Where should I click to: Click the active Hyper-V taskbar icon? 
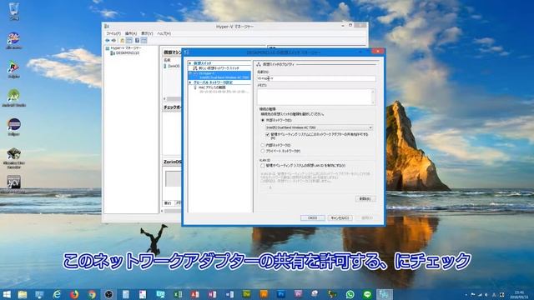point(385,294)
